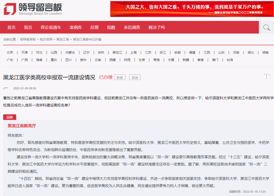Click the 黑龙江省 breadcrumb link
The height and width of the screenshot is (196, 274).
click(63, 40)
